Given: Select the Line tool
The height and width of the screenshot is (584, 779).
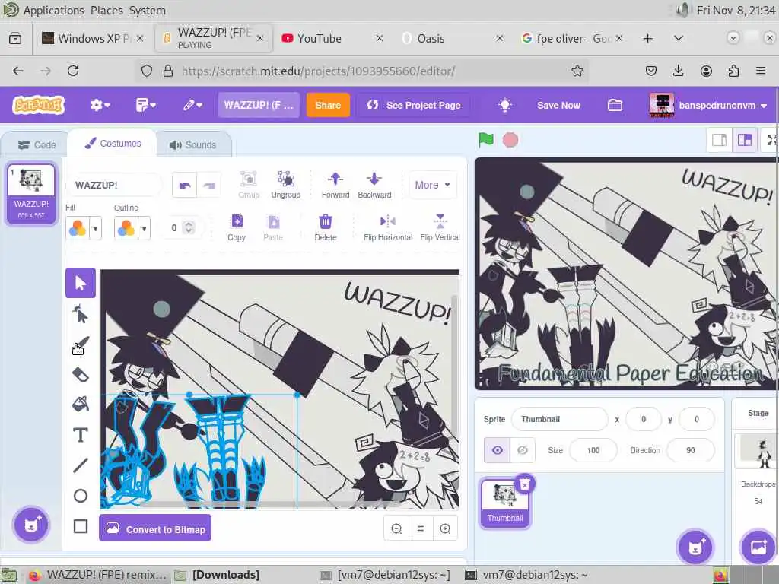Looking at the screenshot, I should (x=81, y=465).
